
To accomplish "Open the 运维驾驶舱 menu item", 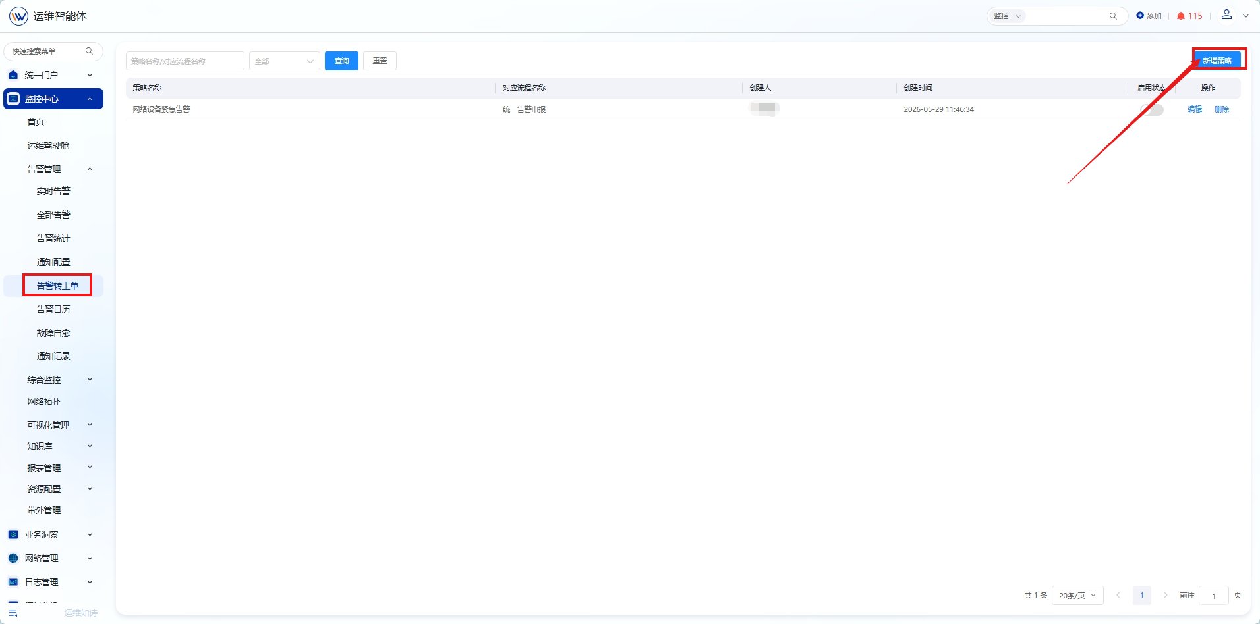I will pyautogui.click(x=48, y=145).
